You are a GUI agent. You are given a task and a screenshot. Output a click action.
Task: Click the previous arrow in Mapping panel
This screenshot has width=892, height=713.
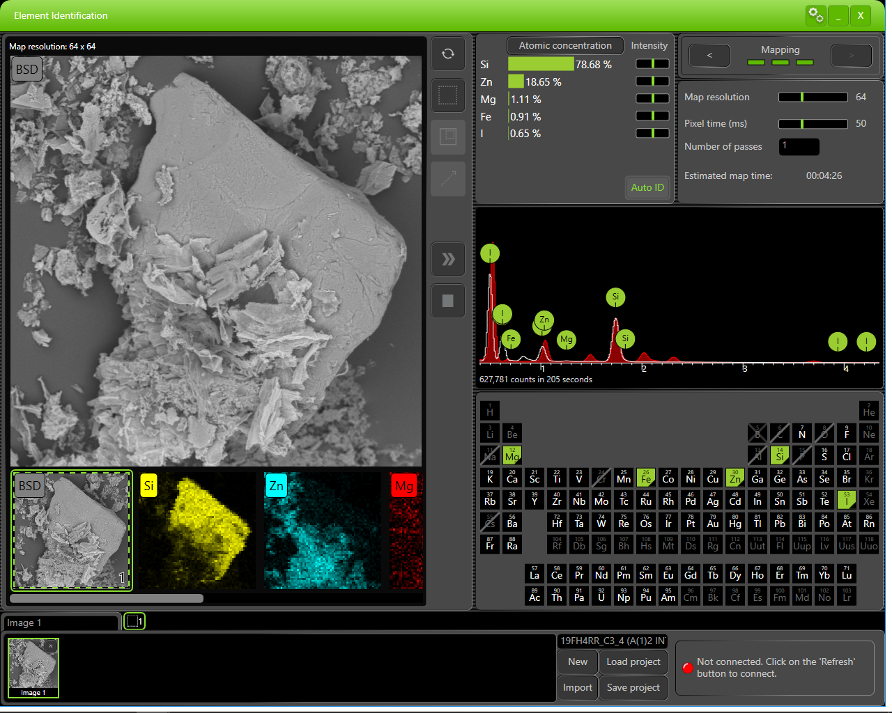point(709,56)
